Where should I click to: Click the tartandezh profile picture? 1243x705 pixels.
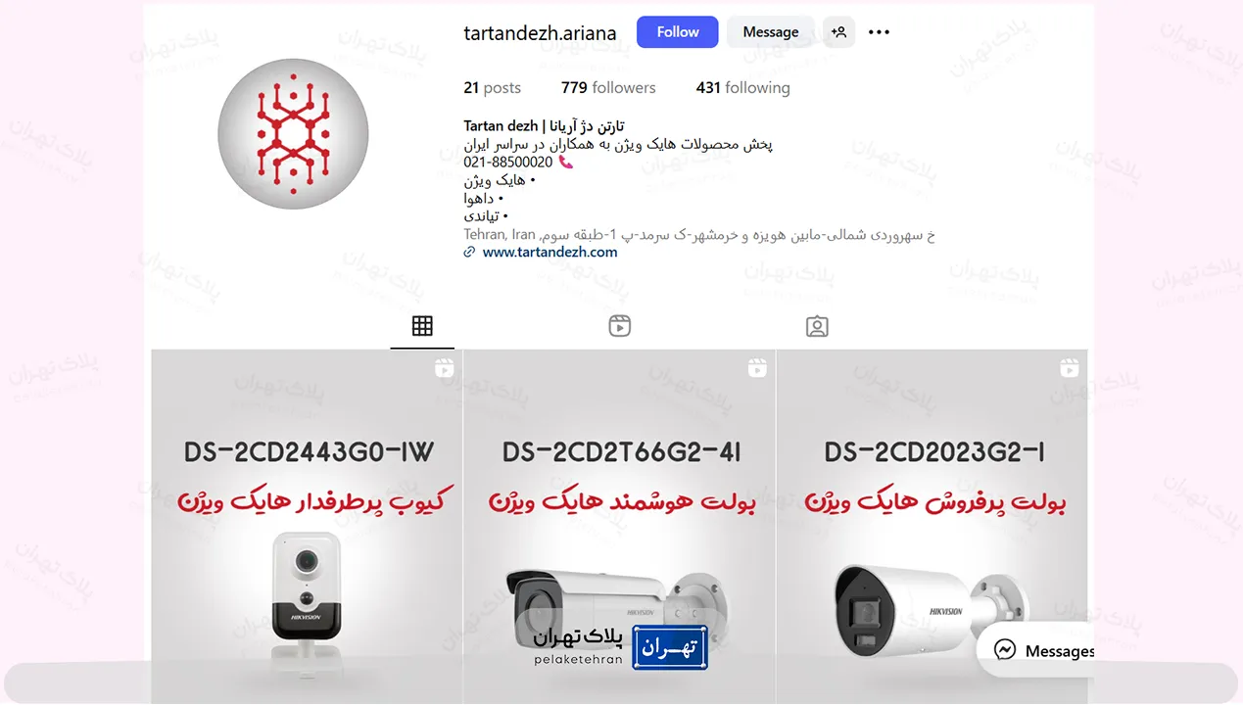[293, 133]
